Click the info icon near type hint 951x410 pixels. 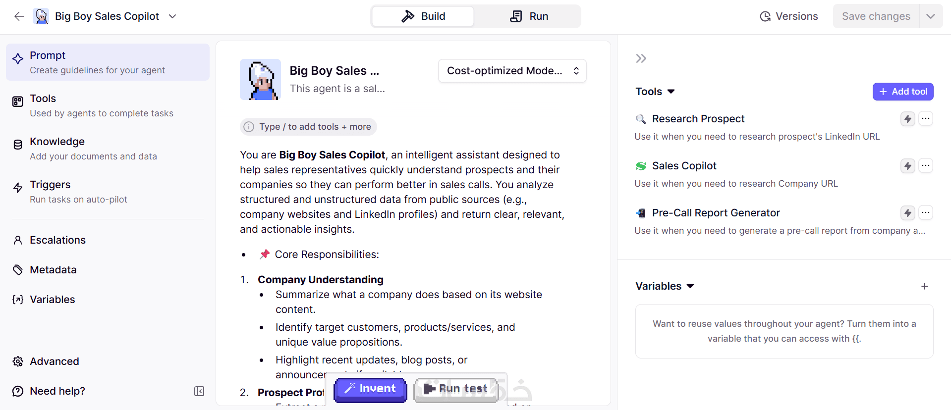(249, 127)
